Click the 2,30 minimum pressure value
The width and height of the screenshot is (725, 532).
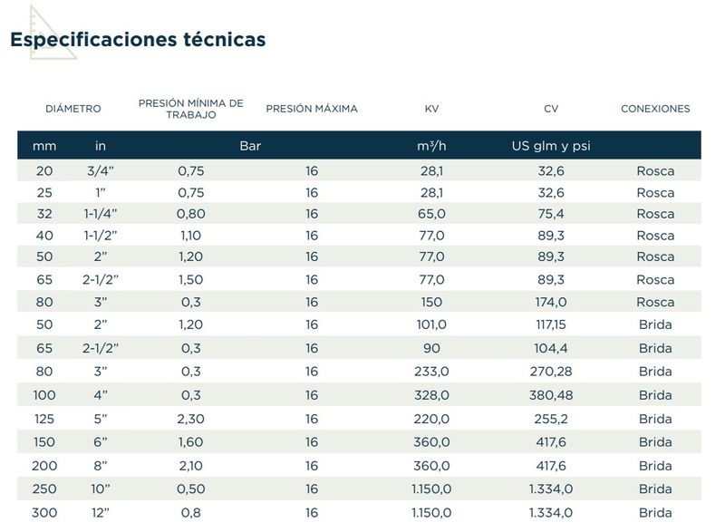coord(191,419)
